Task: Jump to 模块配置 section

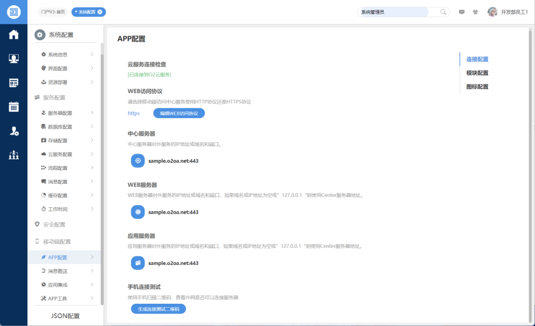Action: (477, 73)
